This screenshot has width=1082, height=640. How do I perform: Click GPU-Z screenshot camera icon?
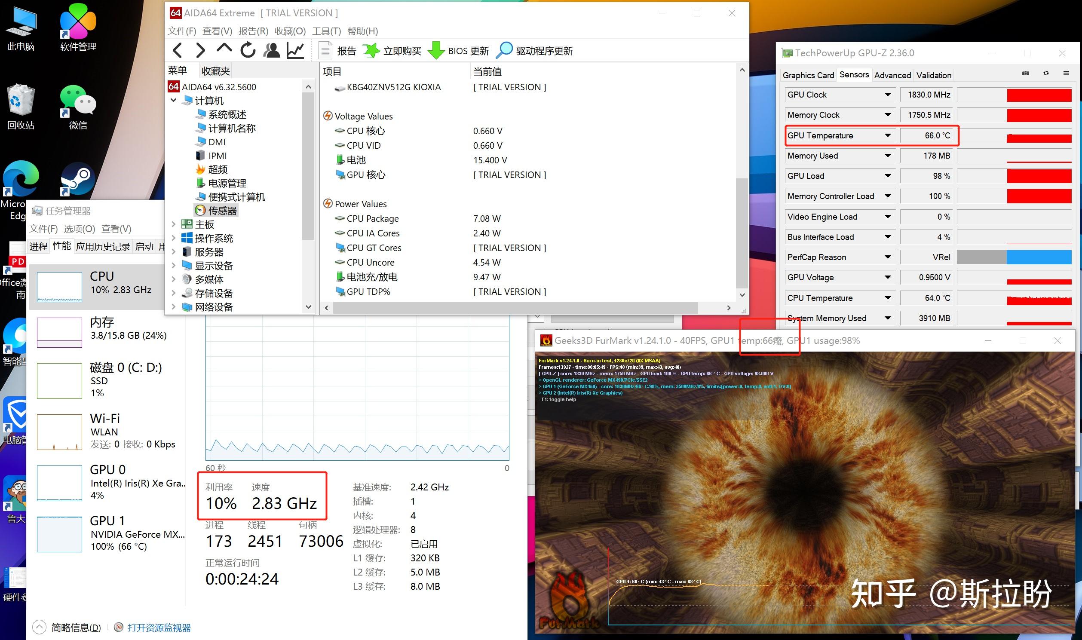1026,73
